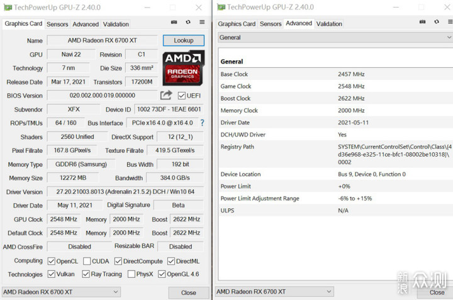Viewport: 453px width, 300px height.
Task: Open the General category dropdown
Action: [335, 37]
